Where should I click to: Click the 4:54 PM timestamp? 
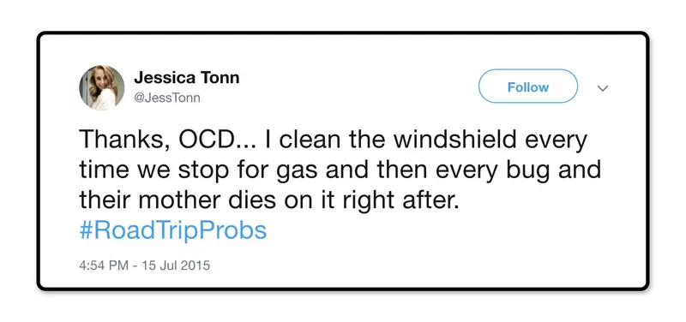coord(101,265)
